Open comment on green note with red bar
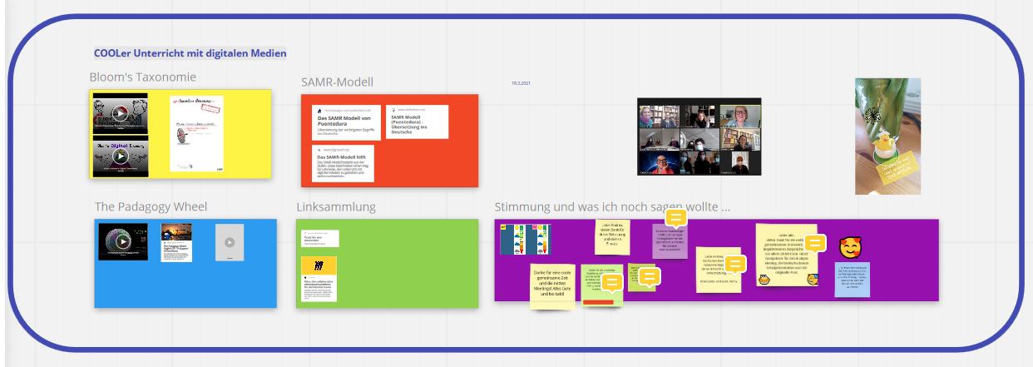1033x367 pixels. tap(612, 284)
